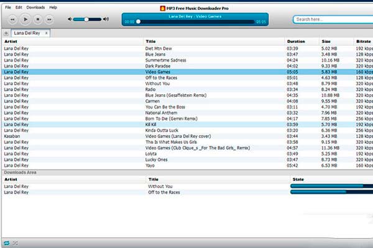Click the Downloads Area panel header

tap(188, 172)
